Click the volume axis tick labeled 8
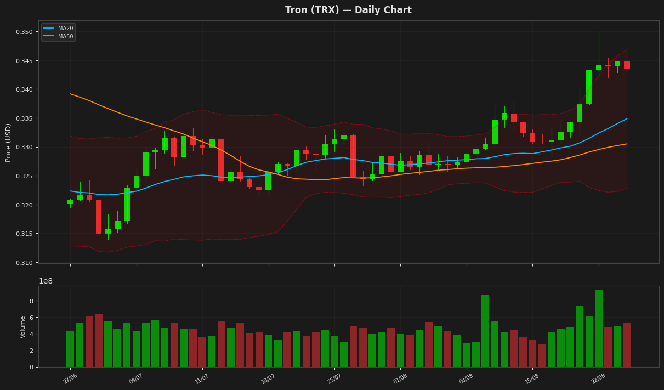The height and width of the screenshot is (390, 664). point(31,301)
